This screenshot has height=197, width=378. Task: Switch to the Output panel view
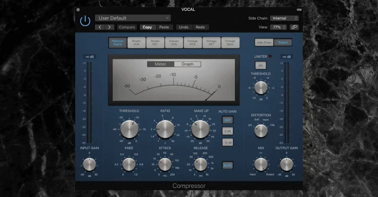(283, 43)
